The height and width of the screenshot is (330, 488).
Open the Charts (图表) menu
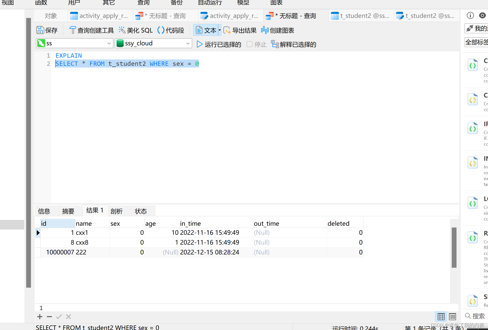[276, 3]
